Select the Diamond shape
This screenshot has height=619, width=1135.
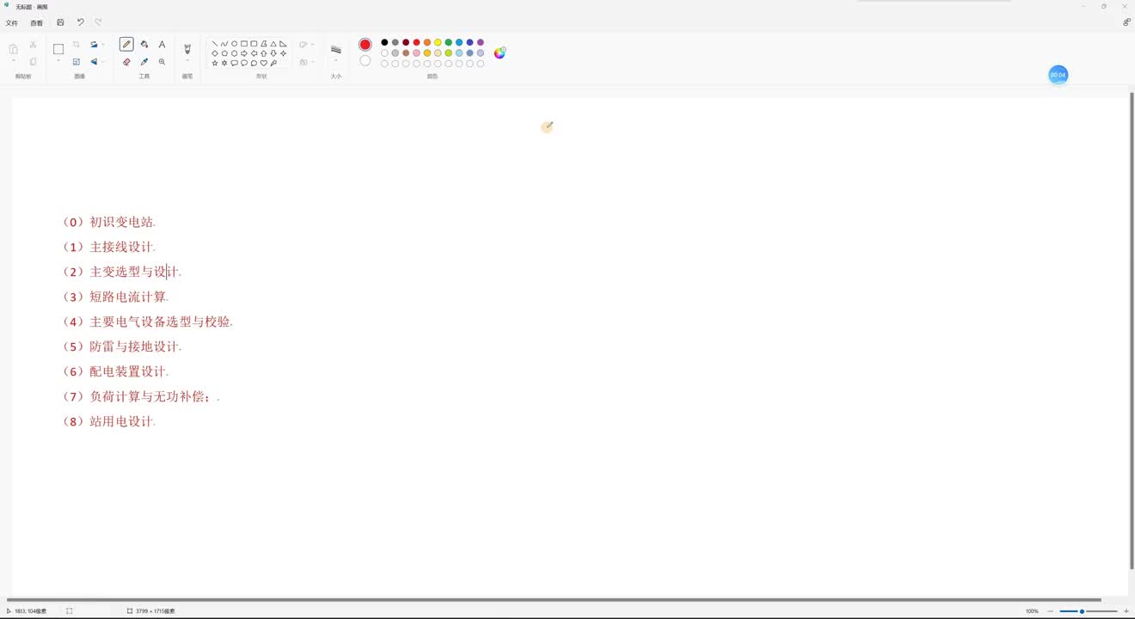(x=215, y=53)
